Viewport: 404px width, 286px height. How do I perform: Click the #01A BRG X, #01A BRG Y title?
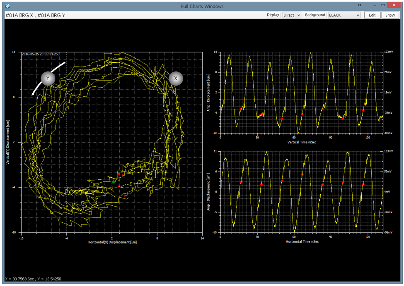(x=35, y=15)
